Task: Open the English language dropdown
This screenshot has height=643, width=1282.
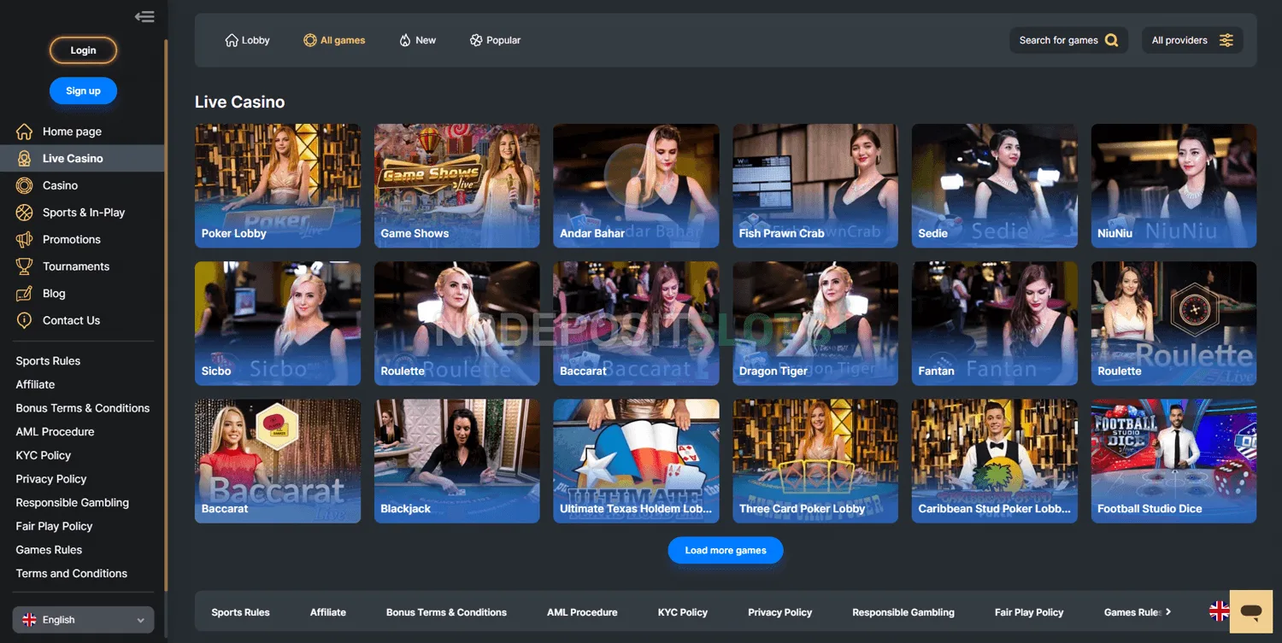Action: pos(83,619)
